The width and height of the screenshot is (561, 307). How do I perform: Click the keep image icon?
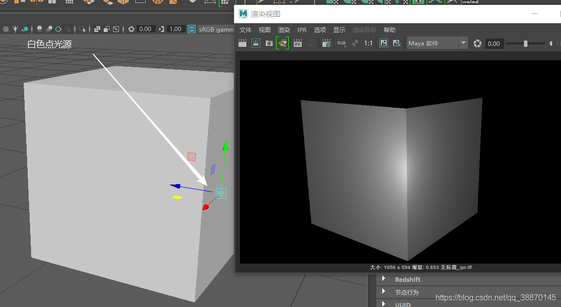(384, 43)
